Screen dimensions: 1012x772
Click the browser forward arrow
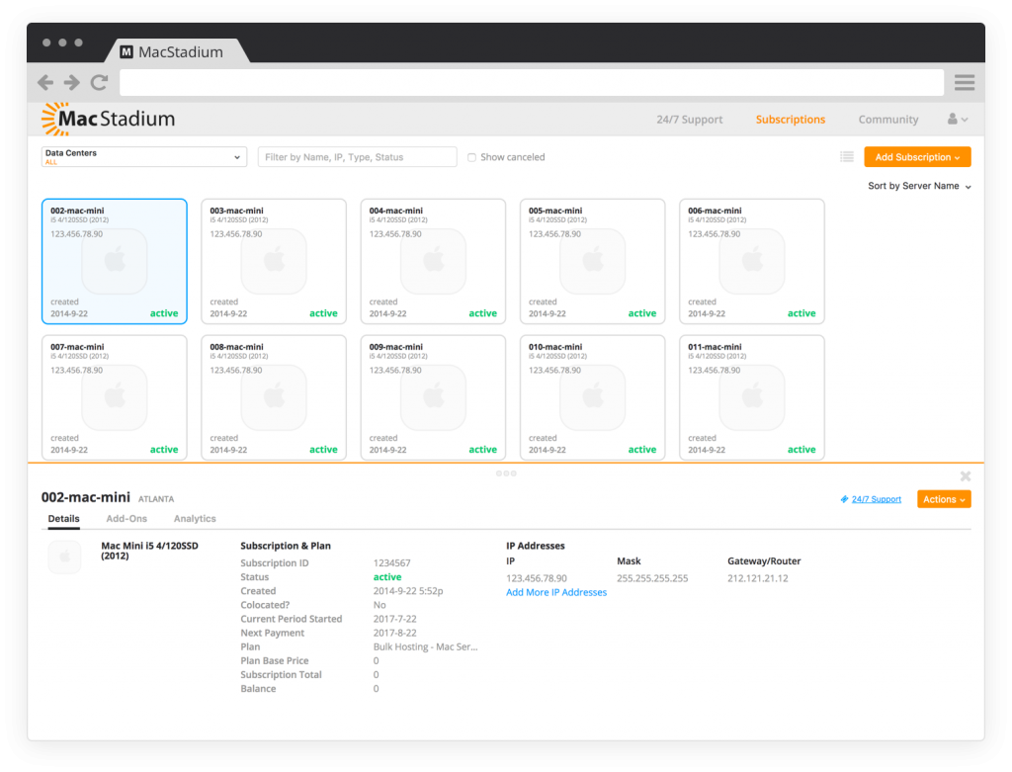click(71, 82)
